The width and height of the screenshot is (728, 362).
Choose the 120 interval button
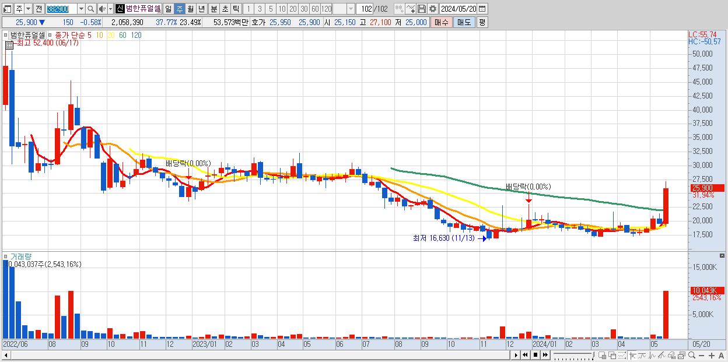point(327,9)
